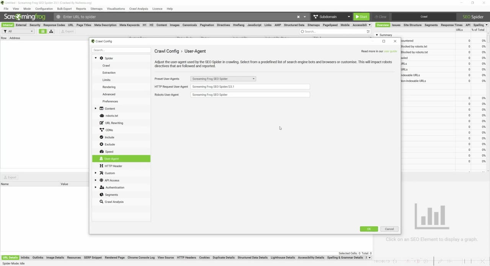
Task: Open search options icon in main window
Action: (x=368, y=31)
